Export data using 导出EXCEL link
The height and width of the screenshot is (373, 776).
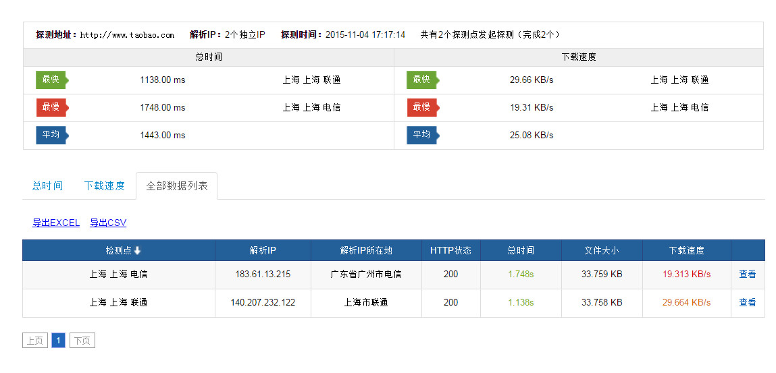pos(56,223)
